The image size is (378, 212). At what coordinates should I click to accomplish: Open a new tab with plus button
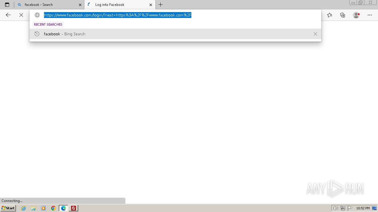[x=161, y=5]
